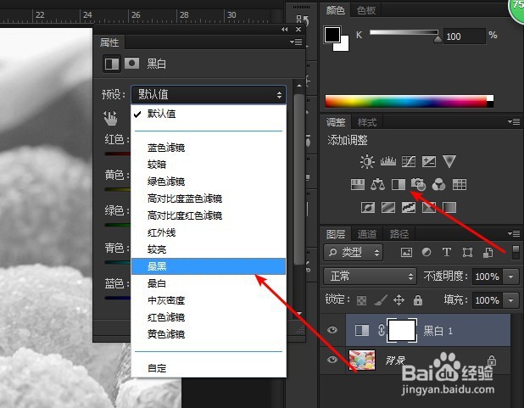This screenshot has height=408, width=524.
Task: Click the foreground color swatch
Action: pos(332,35)
